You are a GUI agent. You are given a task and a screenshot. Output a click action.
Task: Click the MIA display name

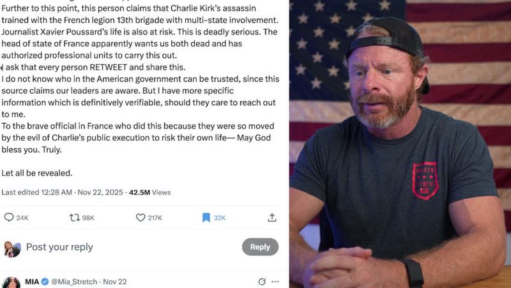click(x=33, y=282)
